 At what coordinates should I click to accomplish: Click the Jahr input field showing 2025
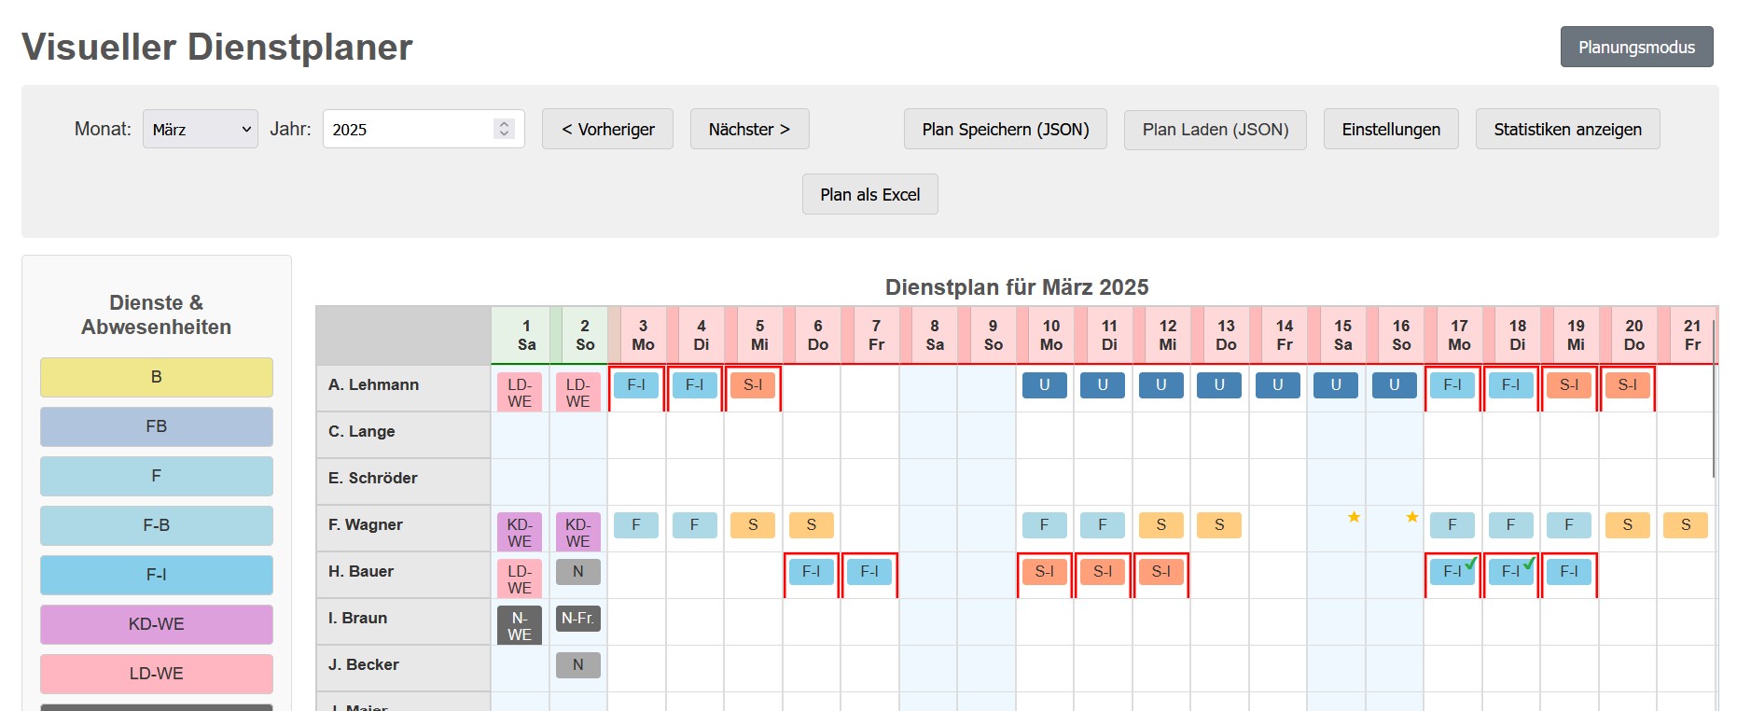407,130
